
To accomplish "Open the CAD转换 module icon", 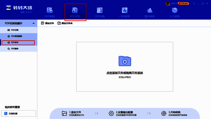I will pos(124,11).
